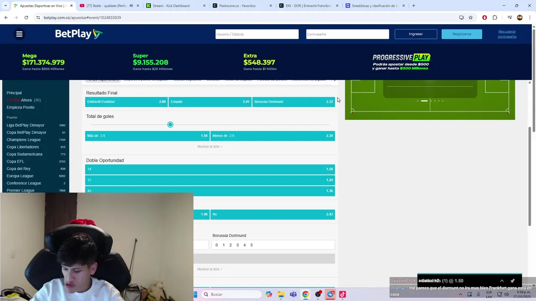The height and width of the screenshot is (301, 536).
Task: Reload the current page
Action: [x=26, y=18]
